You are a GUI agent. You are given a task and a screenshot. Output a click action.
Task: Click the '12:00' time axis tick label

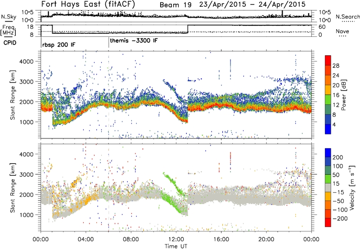(x=176, y=239)
